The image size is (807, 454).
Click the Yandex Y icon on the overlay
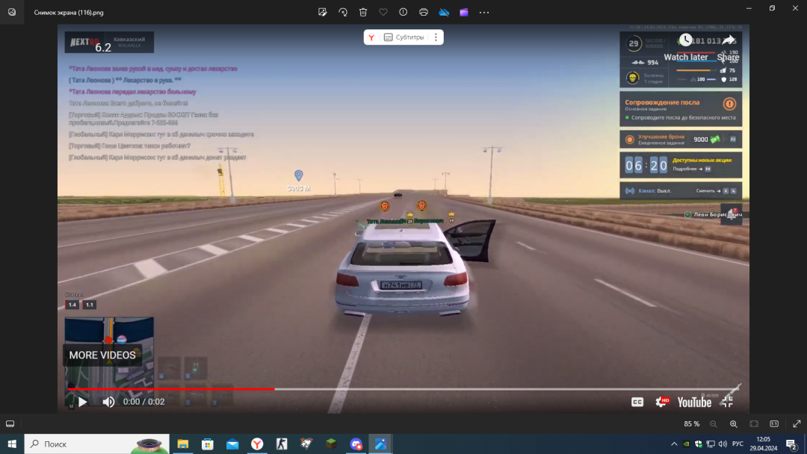click(x=371, y=37)
